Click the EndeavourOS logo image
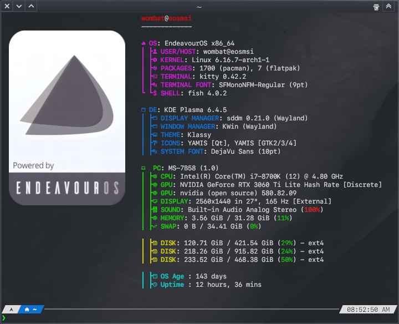The height and width of the screenshot is (324, 399). (67, 118)
